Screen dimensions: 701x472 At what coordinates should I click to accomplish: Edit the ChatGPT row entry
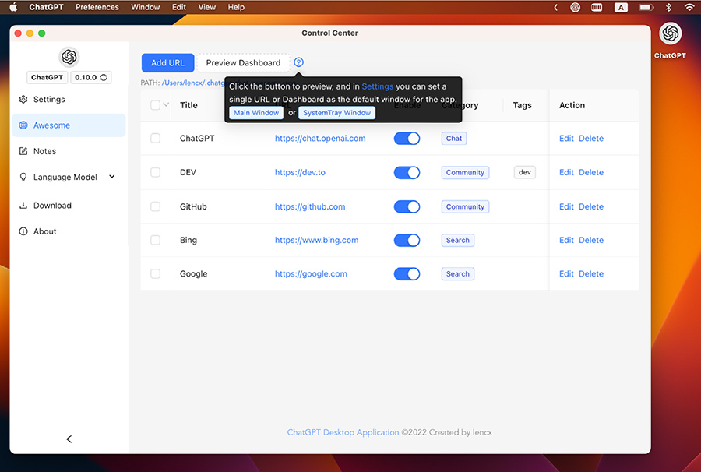click(x=566, y=138)
